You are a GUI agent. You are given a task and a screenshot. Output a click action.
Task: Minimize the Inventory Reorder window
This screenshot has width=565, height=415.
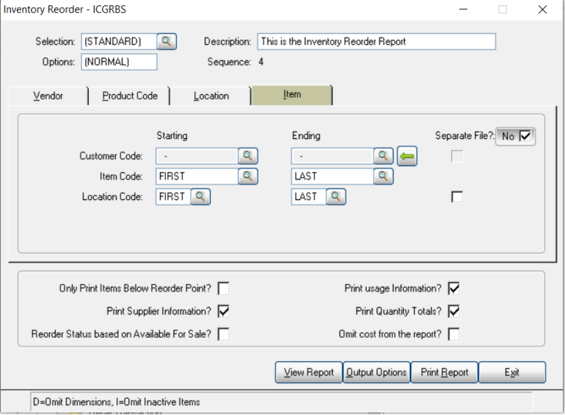tap(464, 10)
